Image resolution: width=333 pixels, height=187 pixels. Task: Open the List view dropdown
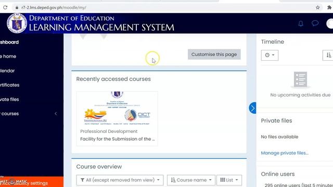(x=229, y=180)
